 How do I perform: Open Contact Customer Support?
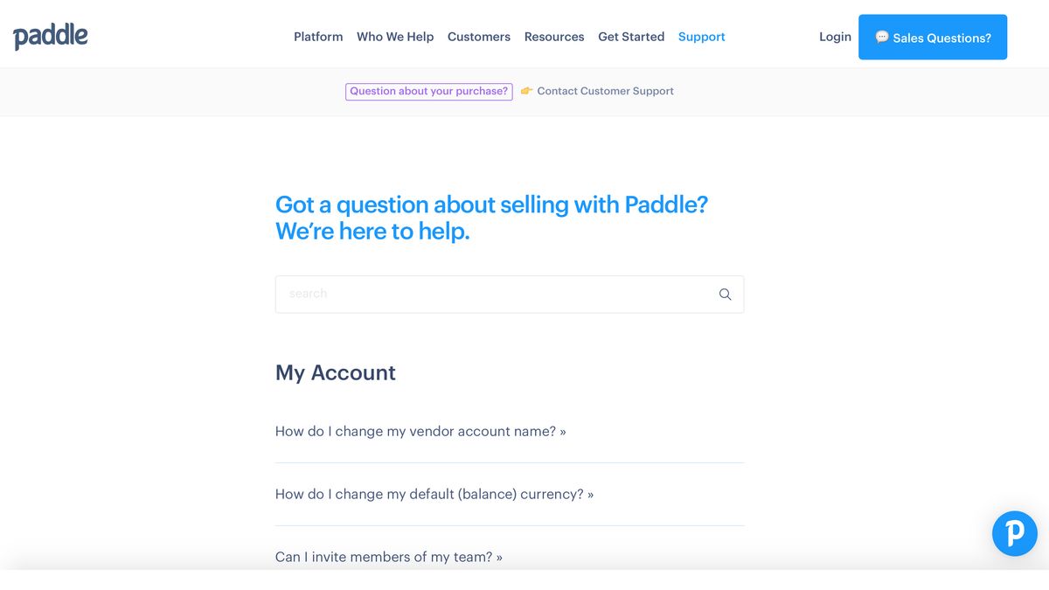tap(605, 91)
